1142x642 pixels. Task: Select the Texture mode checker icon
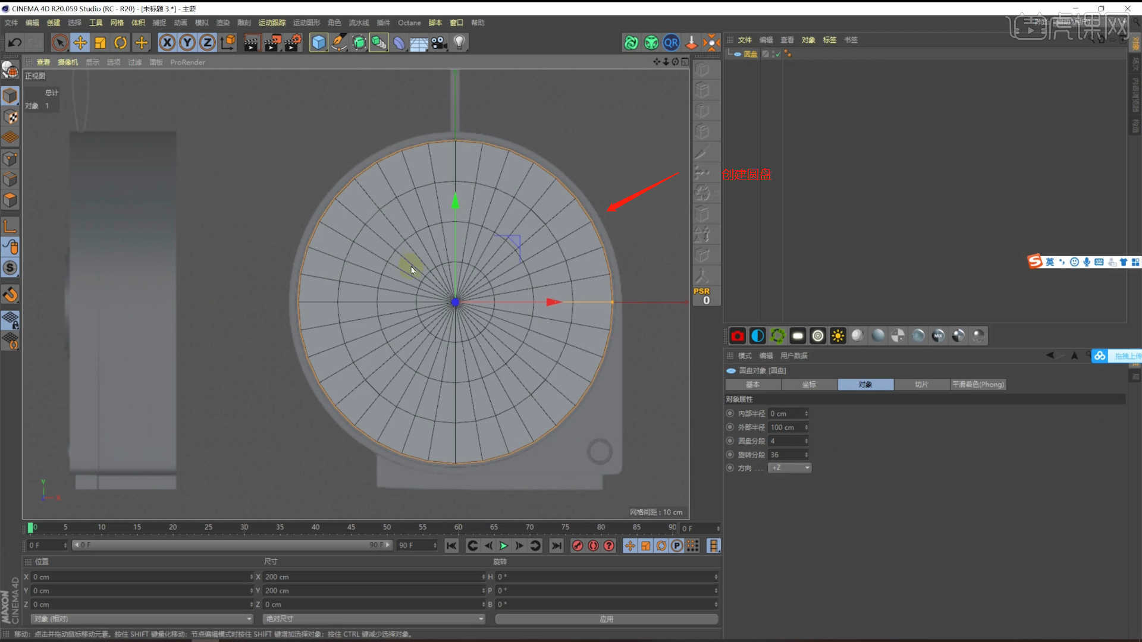(x=10, y=117)
